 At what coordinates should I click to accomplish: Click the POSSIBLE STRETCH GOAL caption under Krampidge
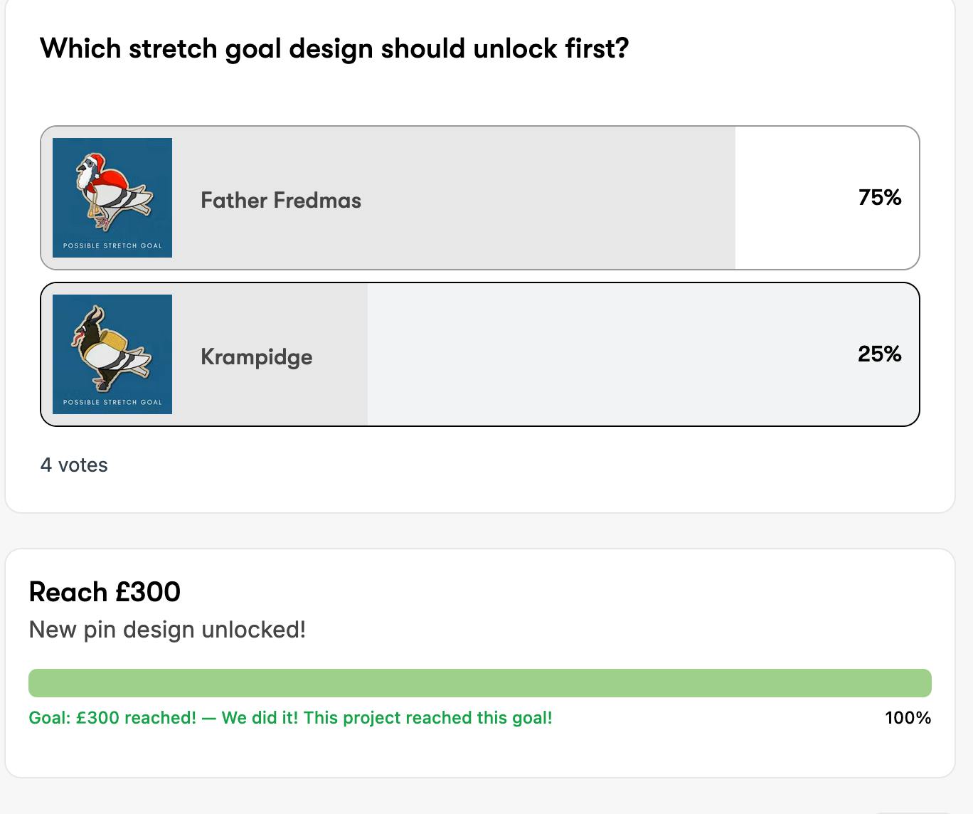point(112,401)
